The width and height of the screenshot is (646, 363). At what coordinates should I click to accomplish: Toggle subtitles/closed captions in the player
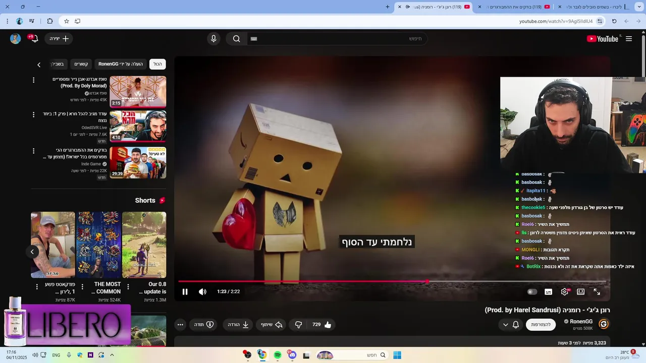(x=548, y=292)
